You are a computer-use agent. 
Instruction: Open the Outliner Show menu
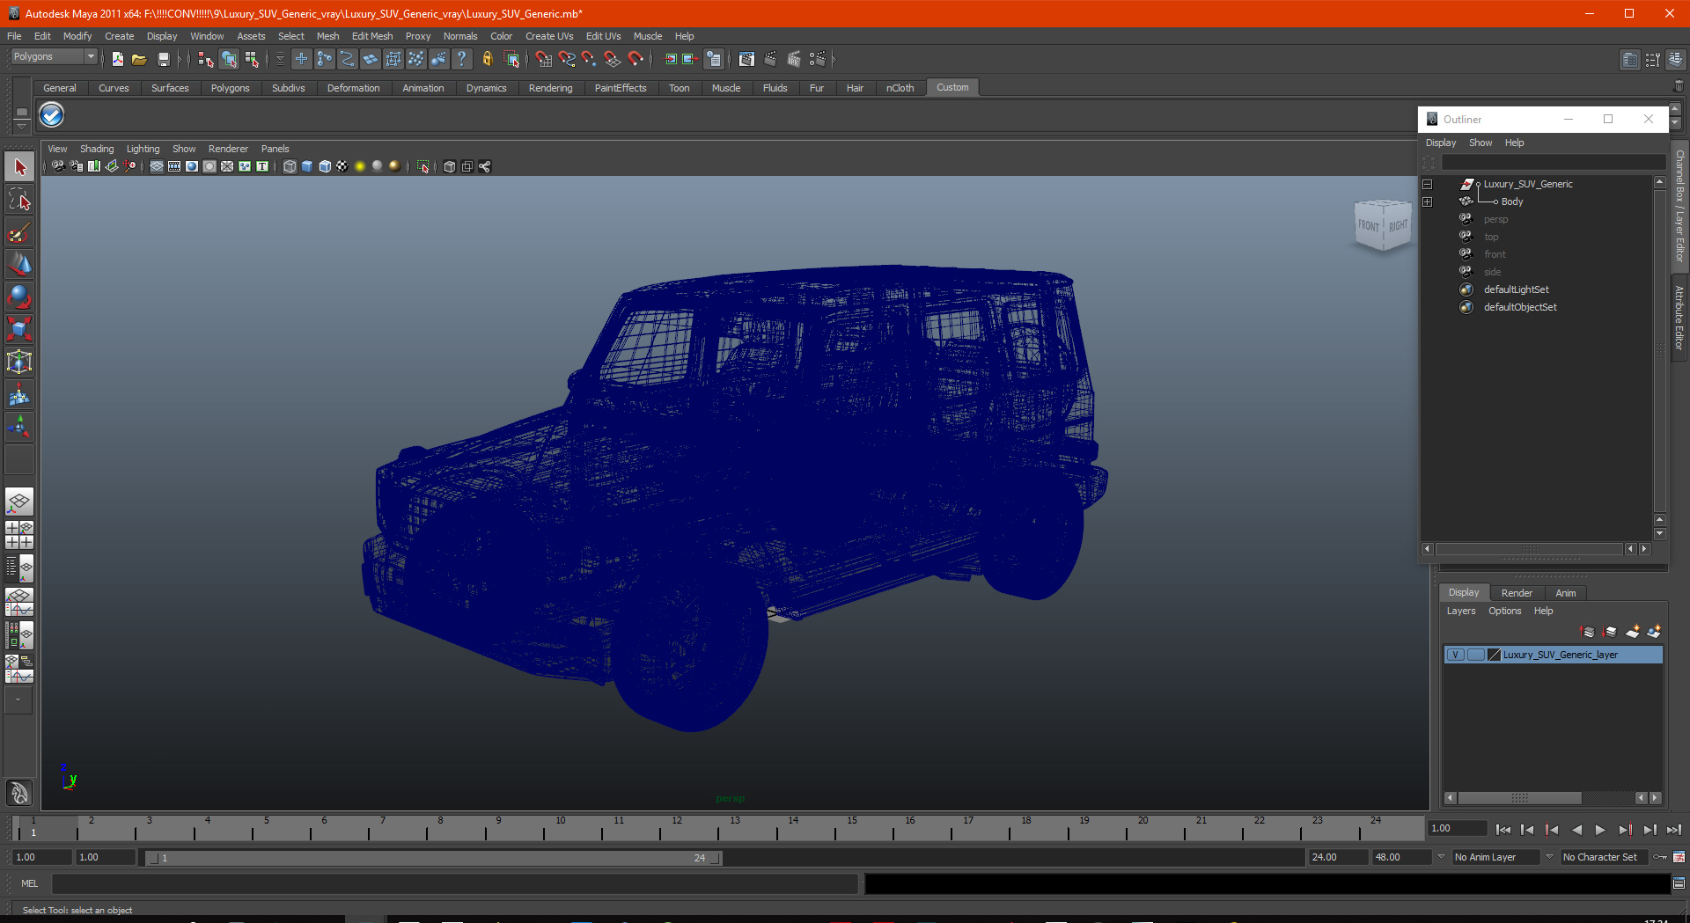click(x=1481, y=143)
